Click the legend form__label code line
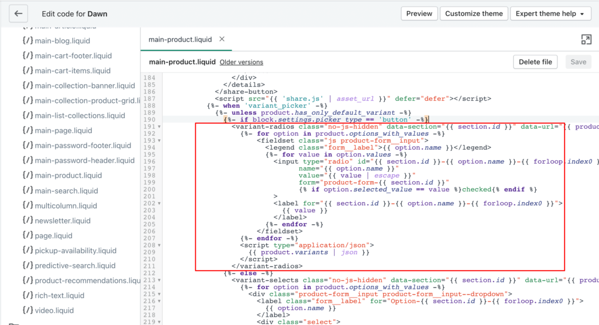The height and width of the screenshot is (325, 599). pyautogui.click(x=378, y=147)
